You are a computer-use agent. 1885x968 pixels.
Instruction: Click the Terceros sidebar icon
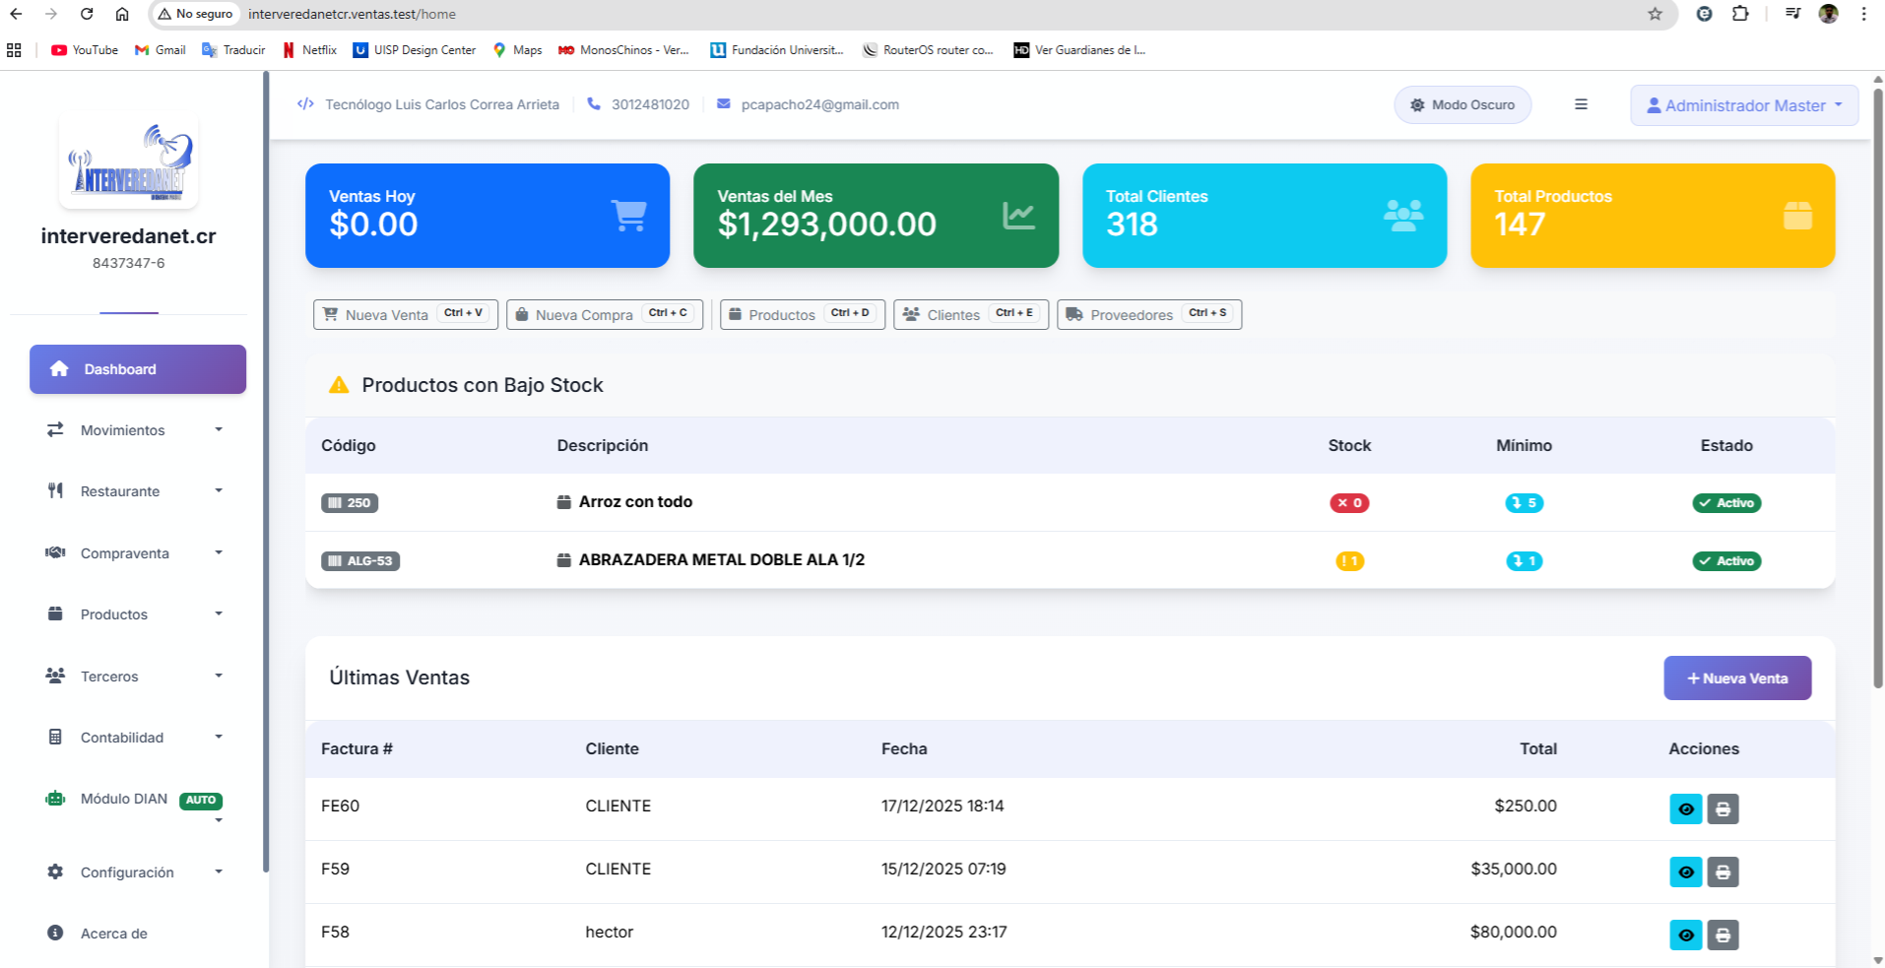pyautogui.click(x=55, y=676)
